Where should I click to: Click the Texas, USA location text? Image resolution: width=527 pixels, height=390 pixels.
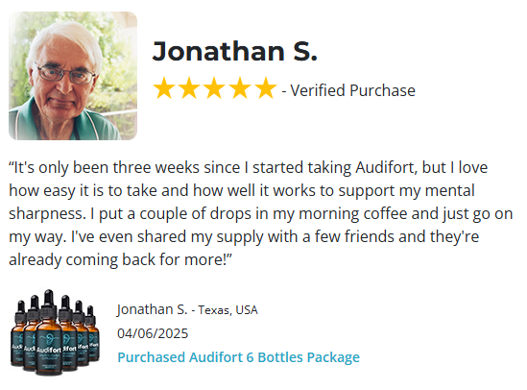[228, 310]
